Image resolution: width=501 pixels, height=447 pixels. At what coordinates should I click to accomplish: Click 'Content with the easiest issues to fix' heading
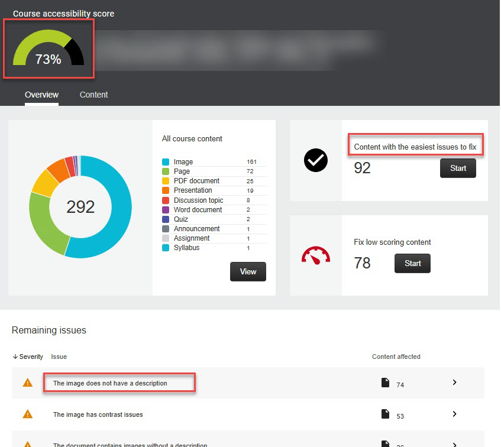coord(415,147)
